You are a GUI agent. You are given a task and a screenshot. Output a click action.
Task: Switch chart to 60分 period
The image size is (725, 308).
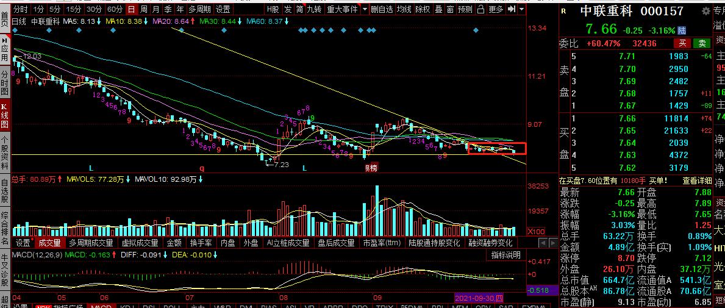(115, 9)
